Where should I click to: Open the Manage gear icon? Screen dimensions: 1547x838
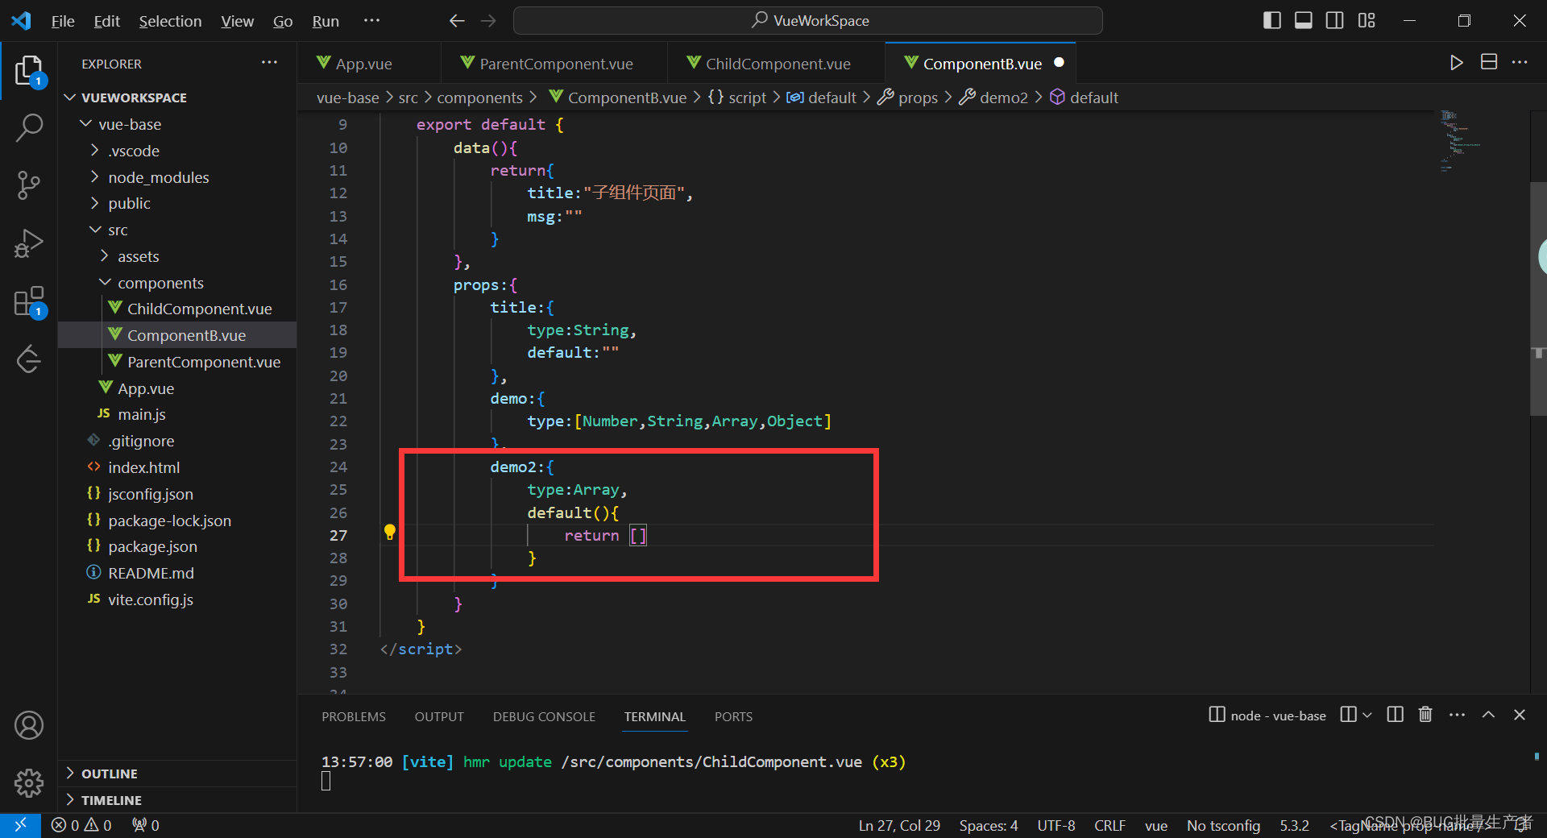tap(29, 782)
